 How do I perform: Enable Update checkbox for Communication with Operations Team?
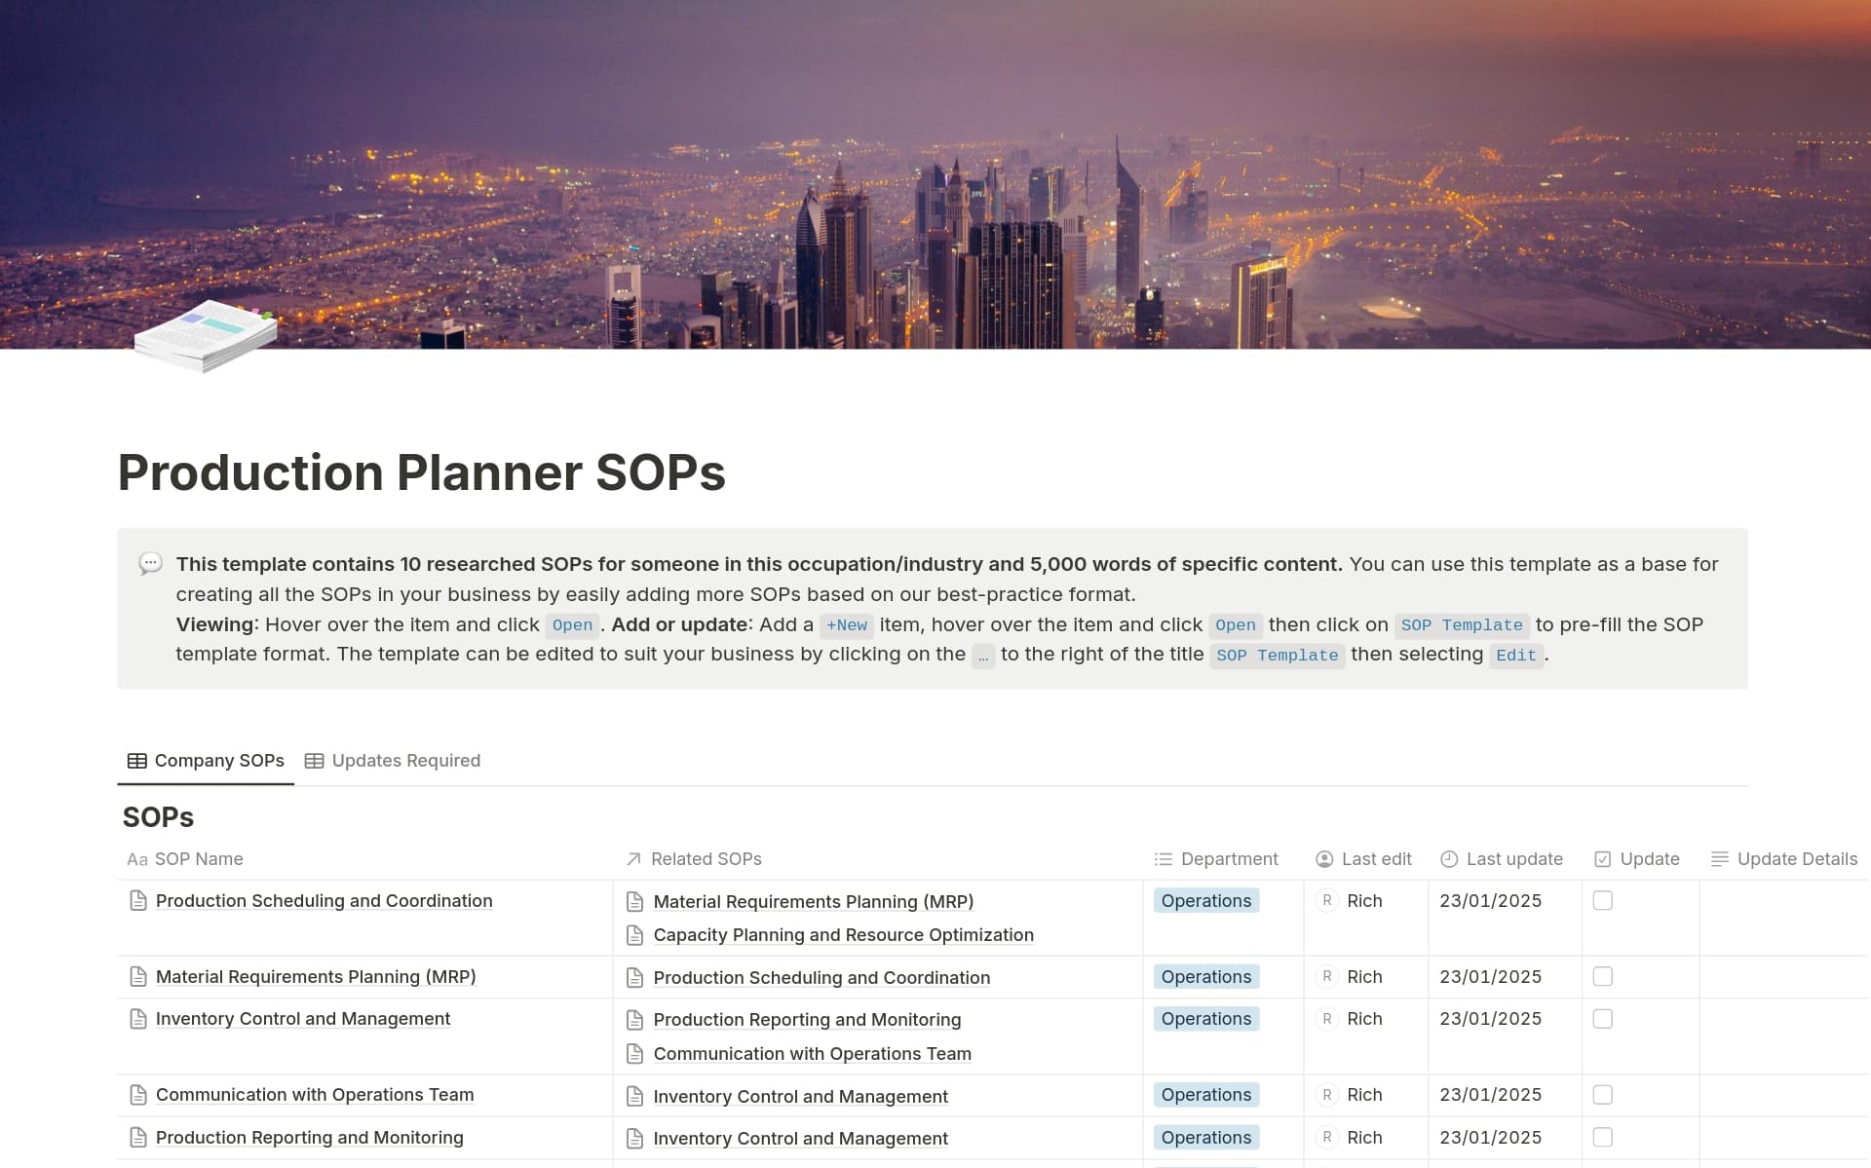coord(1603,1095)
